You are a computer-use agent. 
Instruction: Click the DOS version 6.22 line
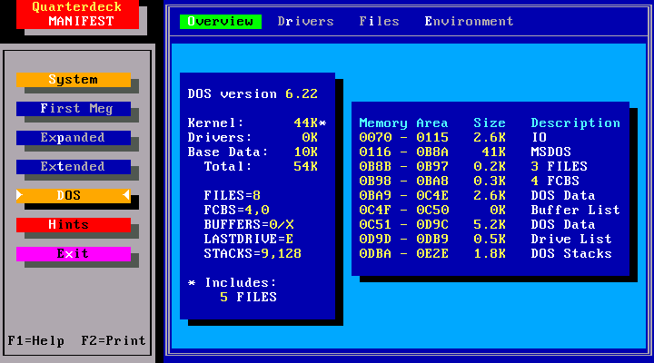[x=253, y=94]
